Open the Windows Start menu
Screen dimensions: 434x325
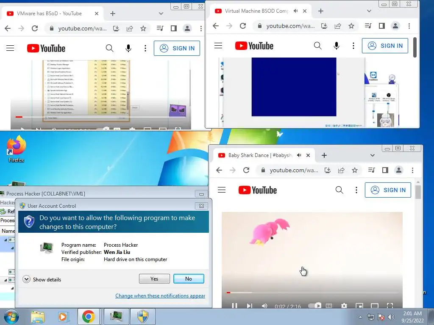[11, 317]
